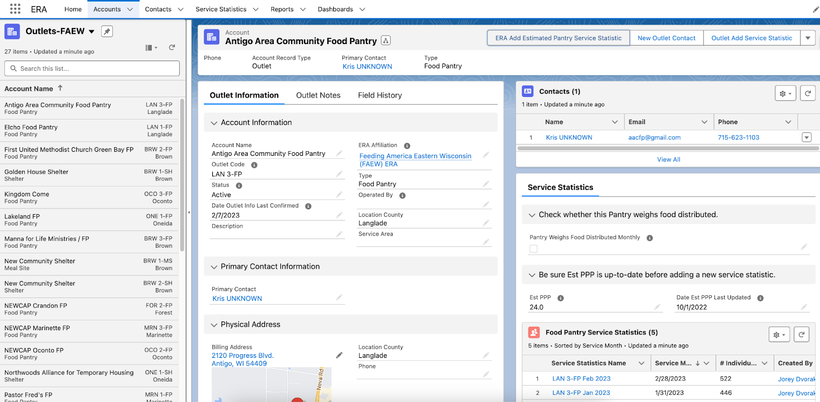Select the Outlet Information tab

(x=244, y=95)
